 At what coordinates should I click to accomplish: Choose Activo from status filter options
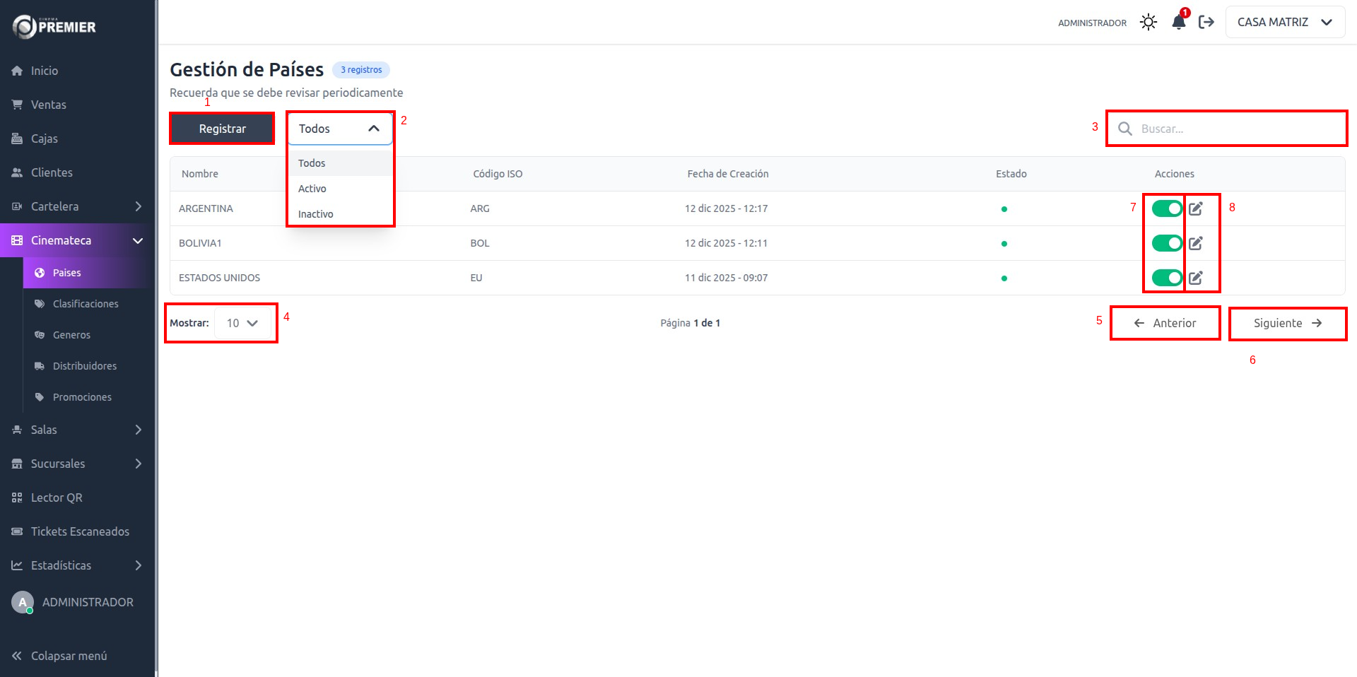coord(312,189)
